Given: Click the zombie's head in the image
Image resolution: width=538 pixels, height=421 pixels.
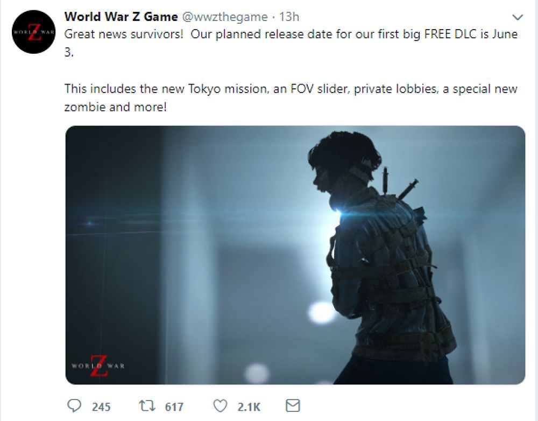Looking at the screenshot, I should (343, 165).
